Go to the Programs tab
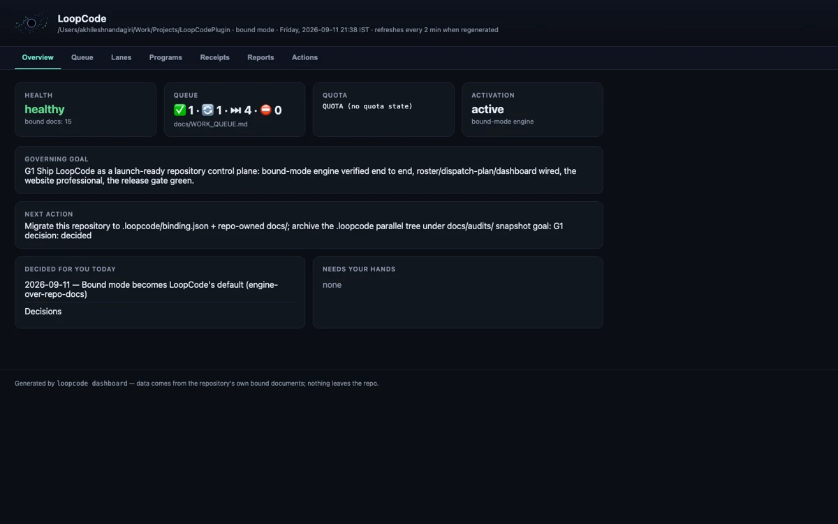This screenshot has height=524, width=838. coord(166,57)
